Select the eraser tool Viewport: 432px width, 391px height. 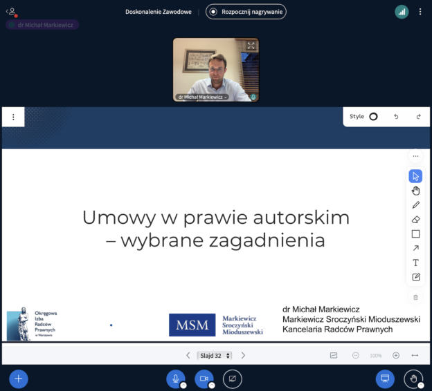point(415,220)
